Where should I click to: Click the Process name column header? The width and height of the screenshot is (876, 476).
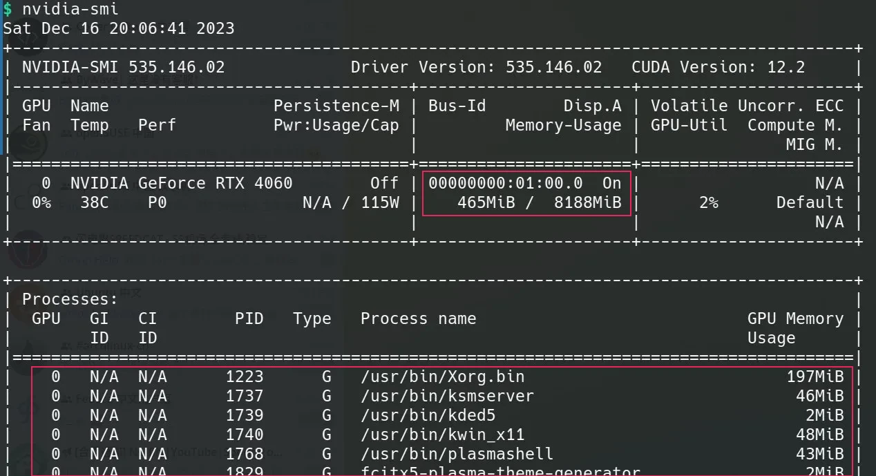coord(418,318)
